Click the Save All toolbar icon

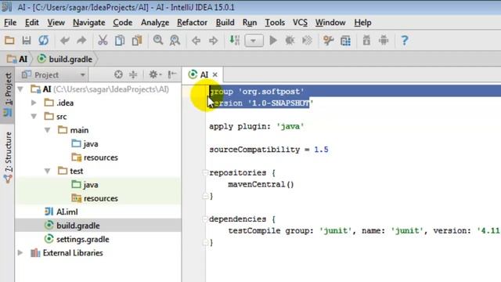click(x=27, y=41)
